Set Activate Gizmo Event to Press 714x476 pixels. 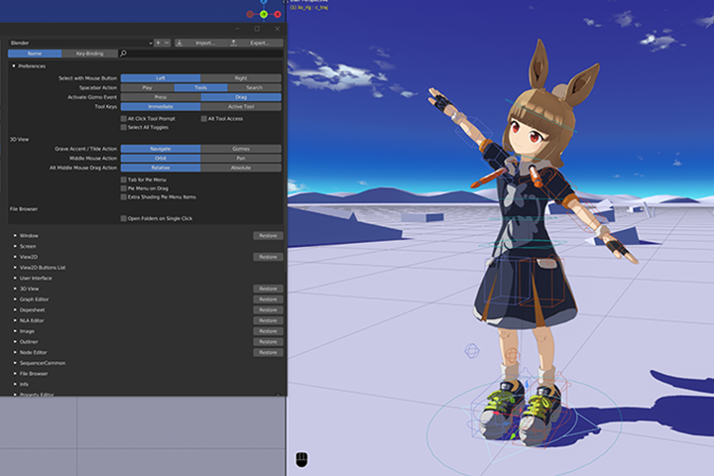pyautogui.click(x=161, y=97)
